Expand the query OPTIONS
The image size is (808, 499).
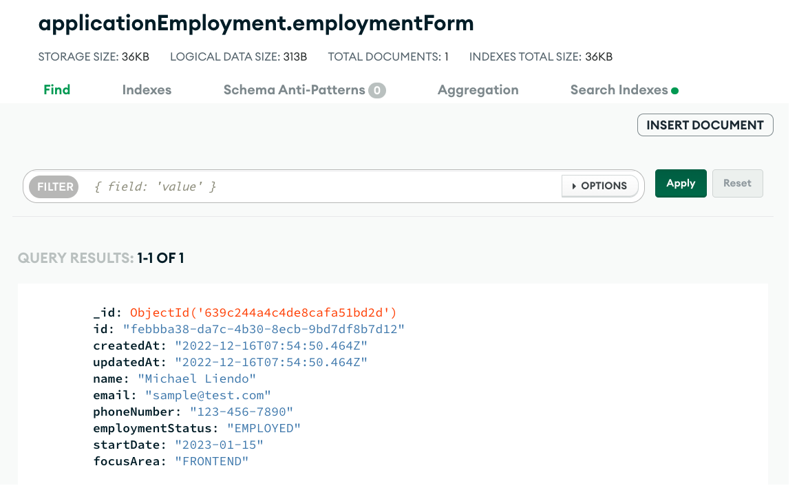[x=600, y=186]
